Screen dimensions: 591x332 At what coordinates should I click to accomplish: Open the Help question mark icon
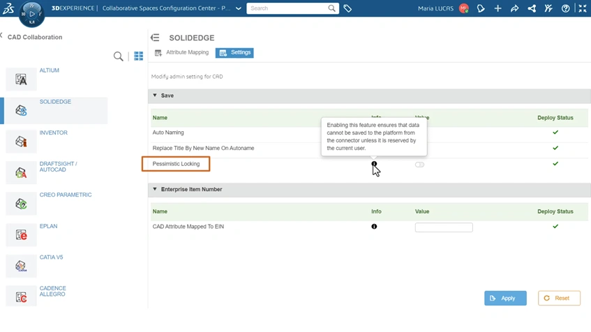point(565,8)
